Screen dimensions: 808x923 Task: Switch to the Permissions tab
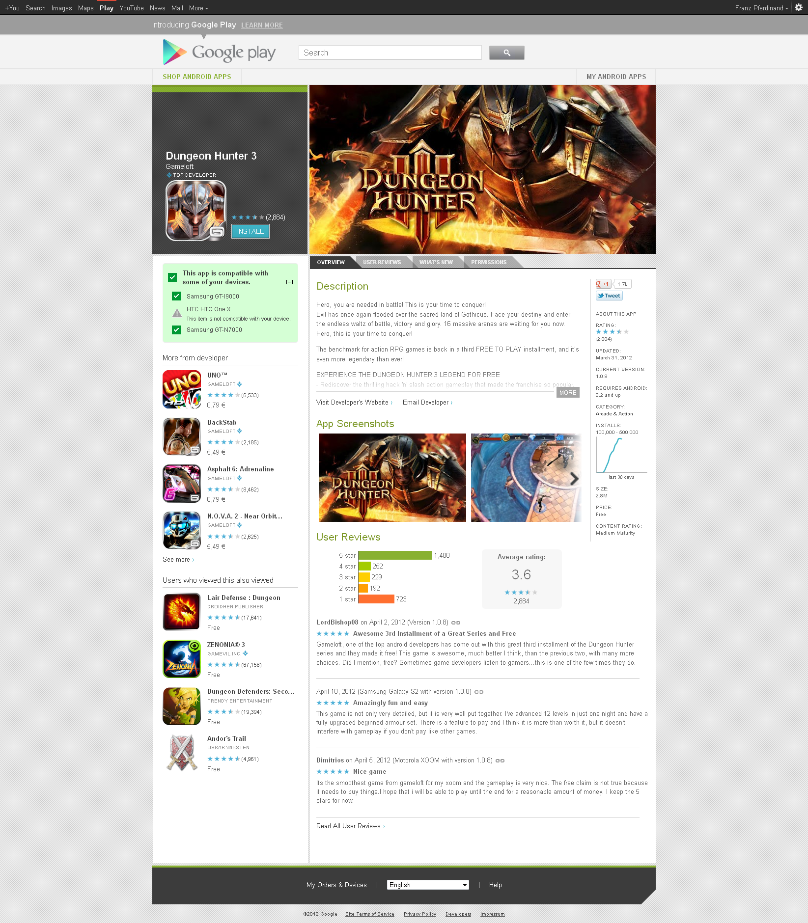click(489, 262)
